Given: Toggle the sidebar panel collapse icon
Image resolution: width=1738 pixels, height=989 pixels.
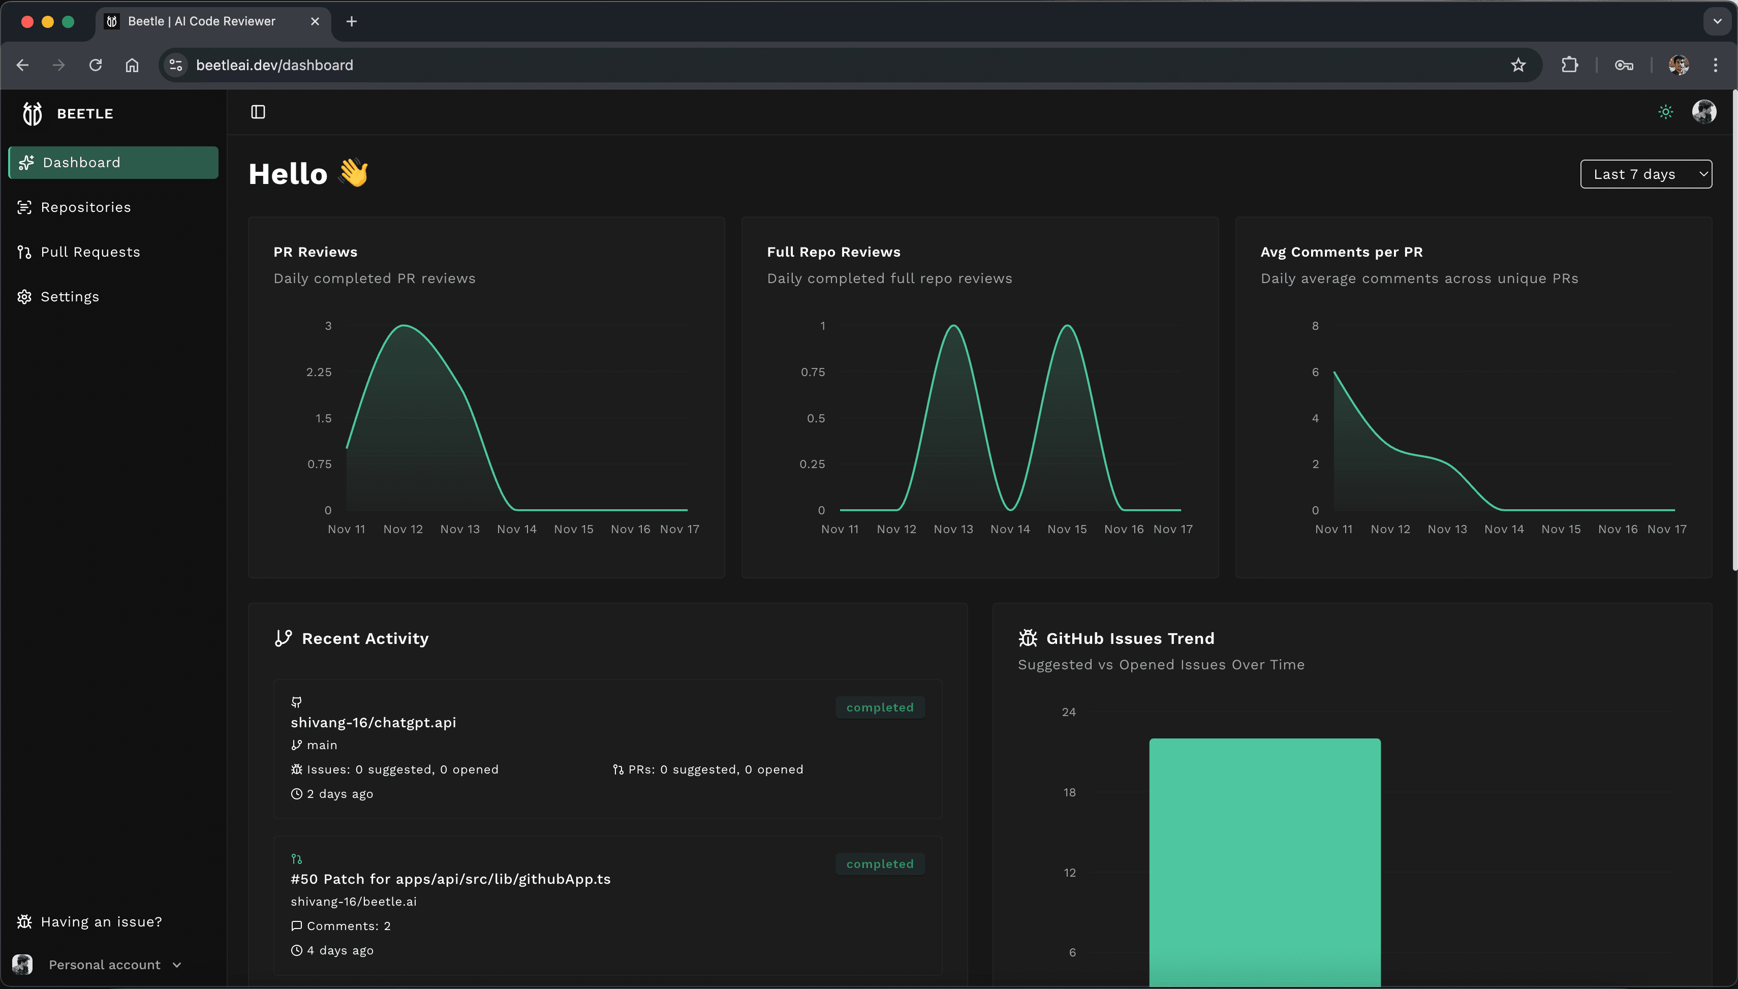Looking at the screenshot, I should (x=258, y=112).
